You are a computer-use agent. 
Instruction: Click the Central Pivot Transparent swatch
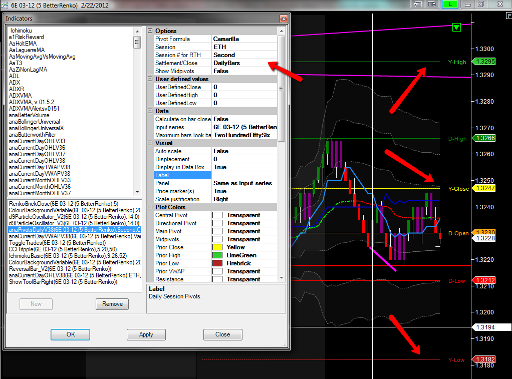217,215
